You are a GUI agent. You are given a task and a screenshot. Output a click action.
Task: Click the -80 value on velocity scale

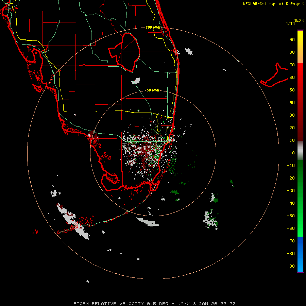291,254
